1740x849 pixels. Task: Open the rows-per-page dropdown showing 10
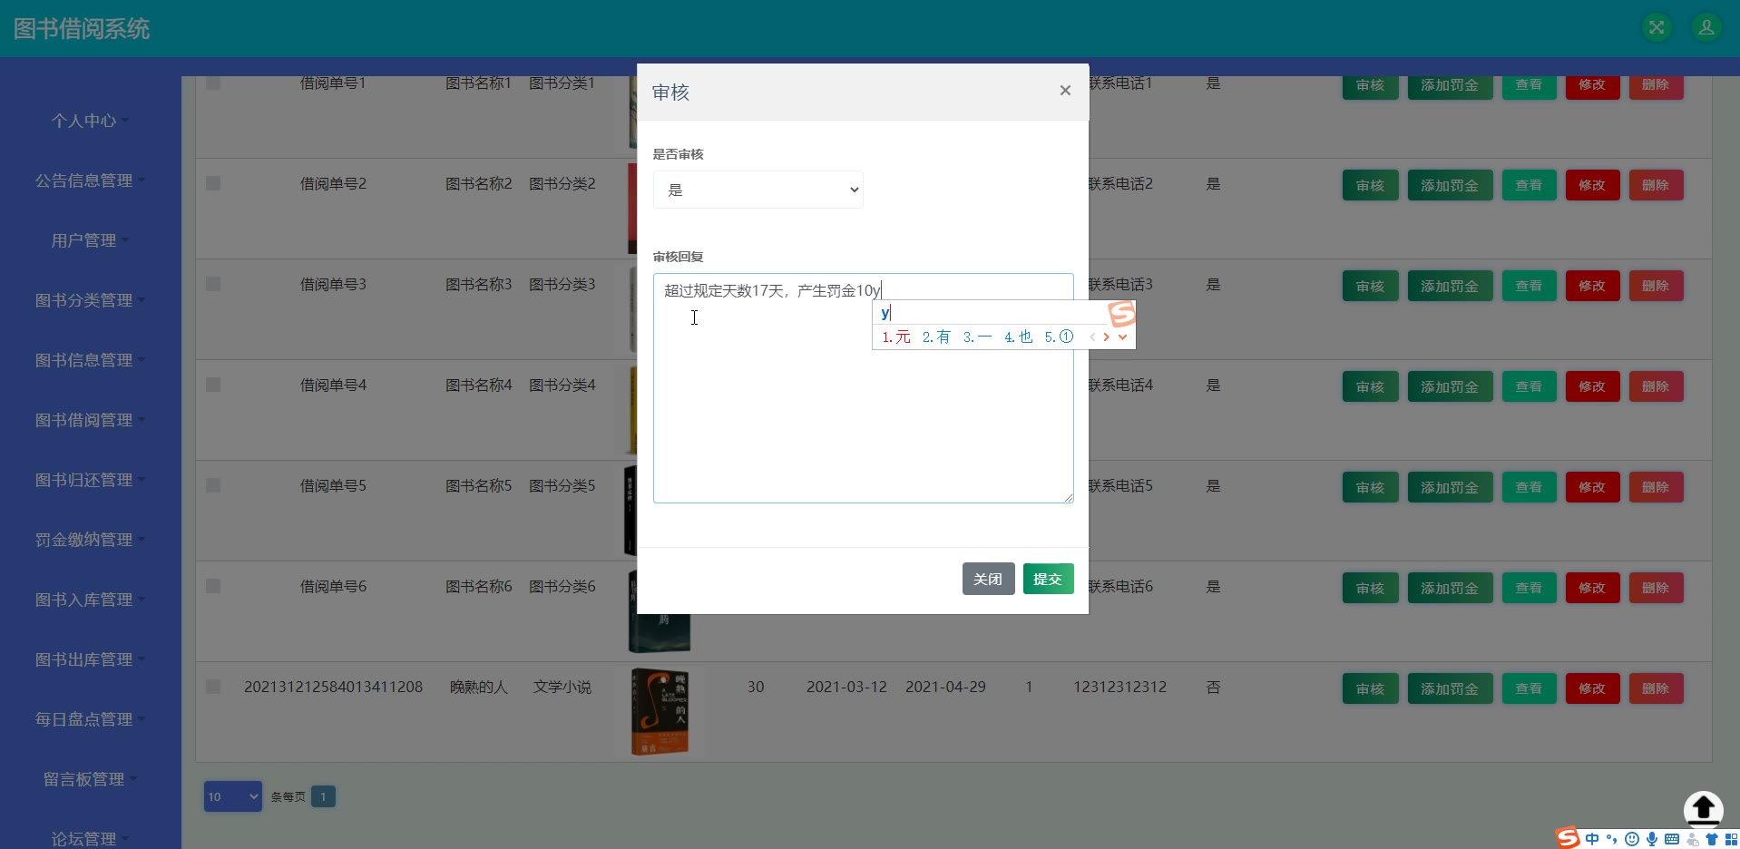233,796
